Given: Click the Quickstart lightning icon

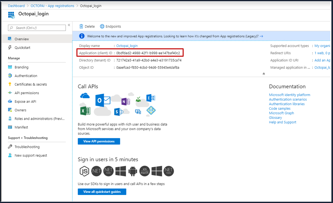Looking at the screenshot, I should point(10,48).
